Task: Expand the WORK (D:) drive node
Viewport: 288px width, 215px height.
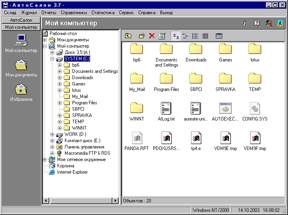Action: click(x=52, y=134)
